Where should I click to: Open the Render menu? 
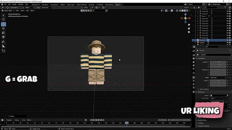[x=14, y=4]
